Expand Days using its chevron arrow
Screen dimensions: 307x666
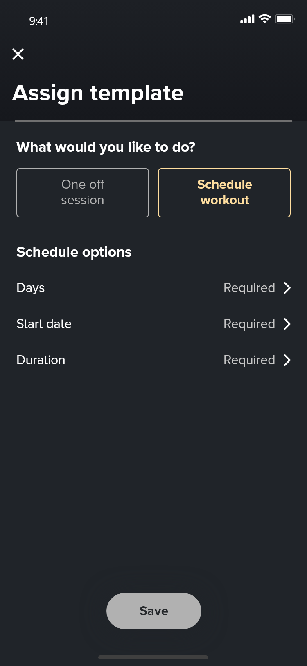coord(287,288)
